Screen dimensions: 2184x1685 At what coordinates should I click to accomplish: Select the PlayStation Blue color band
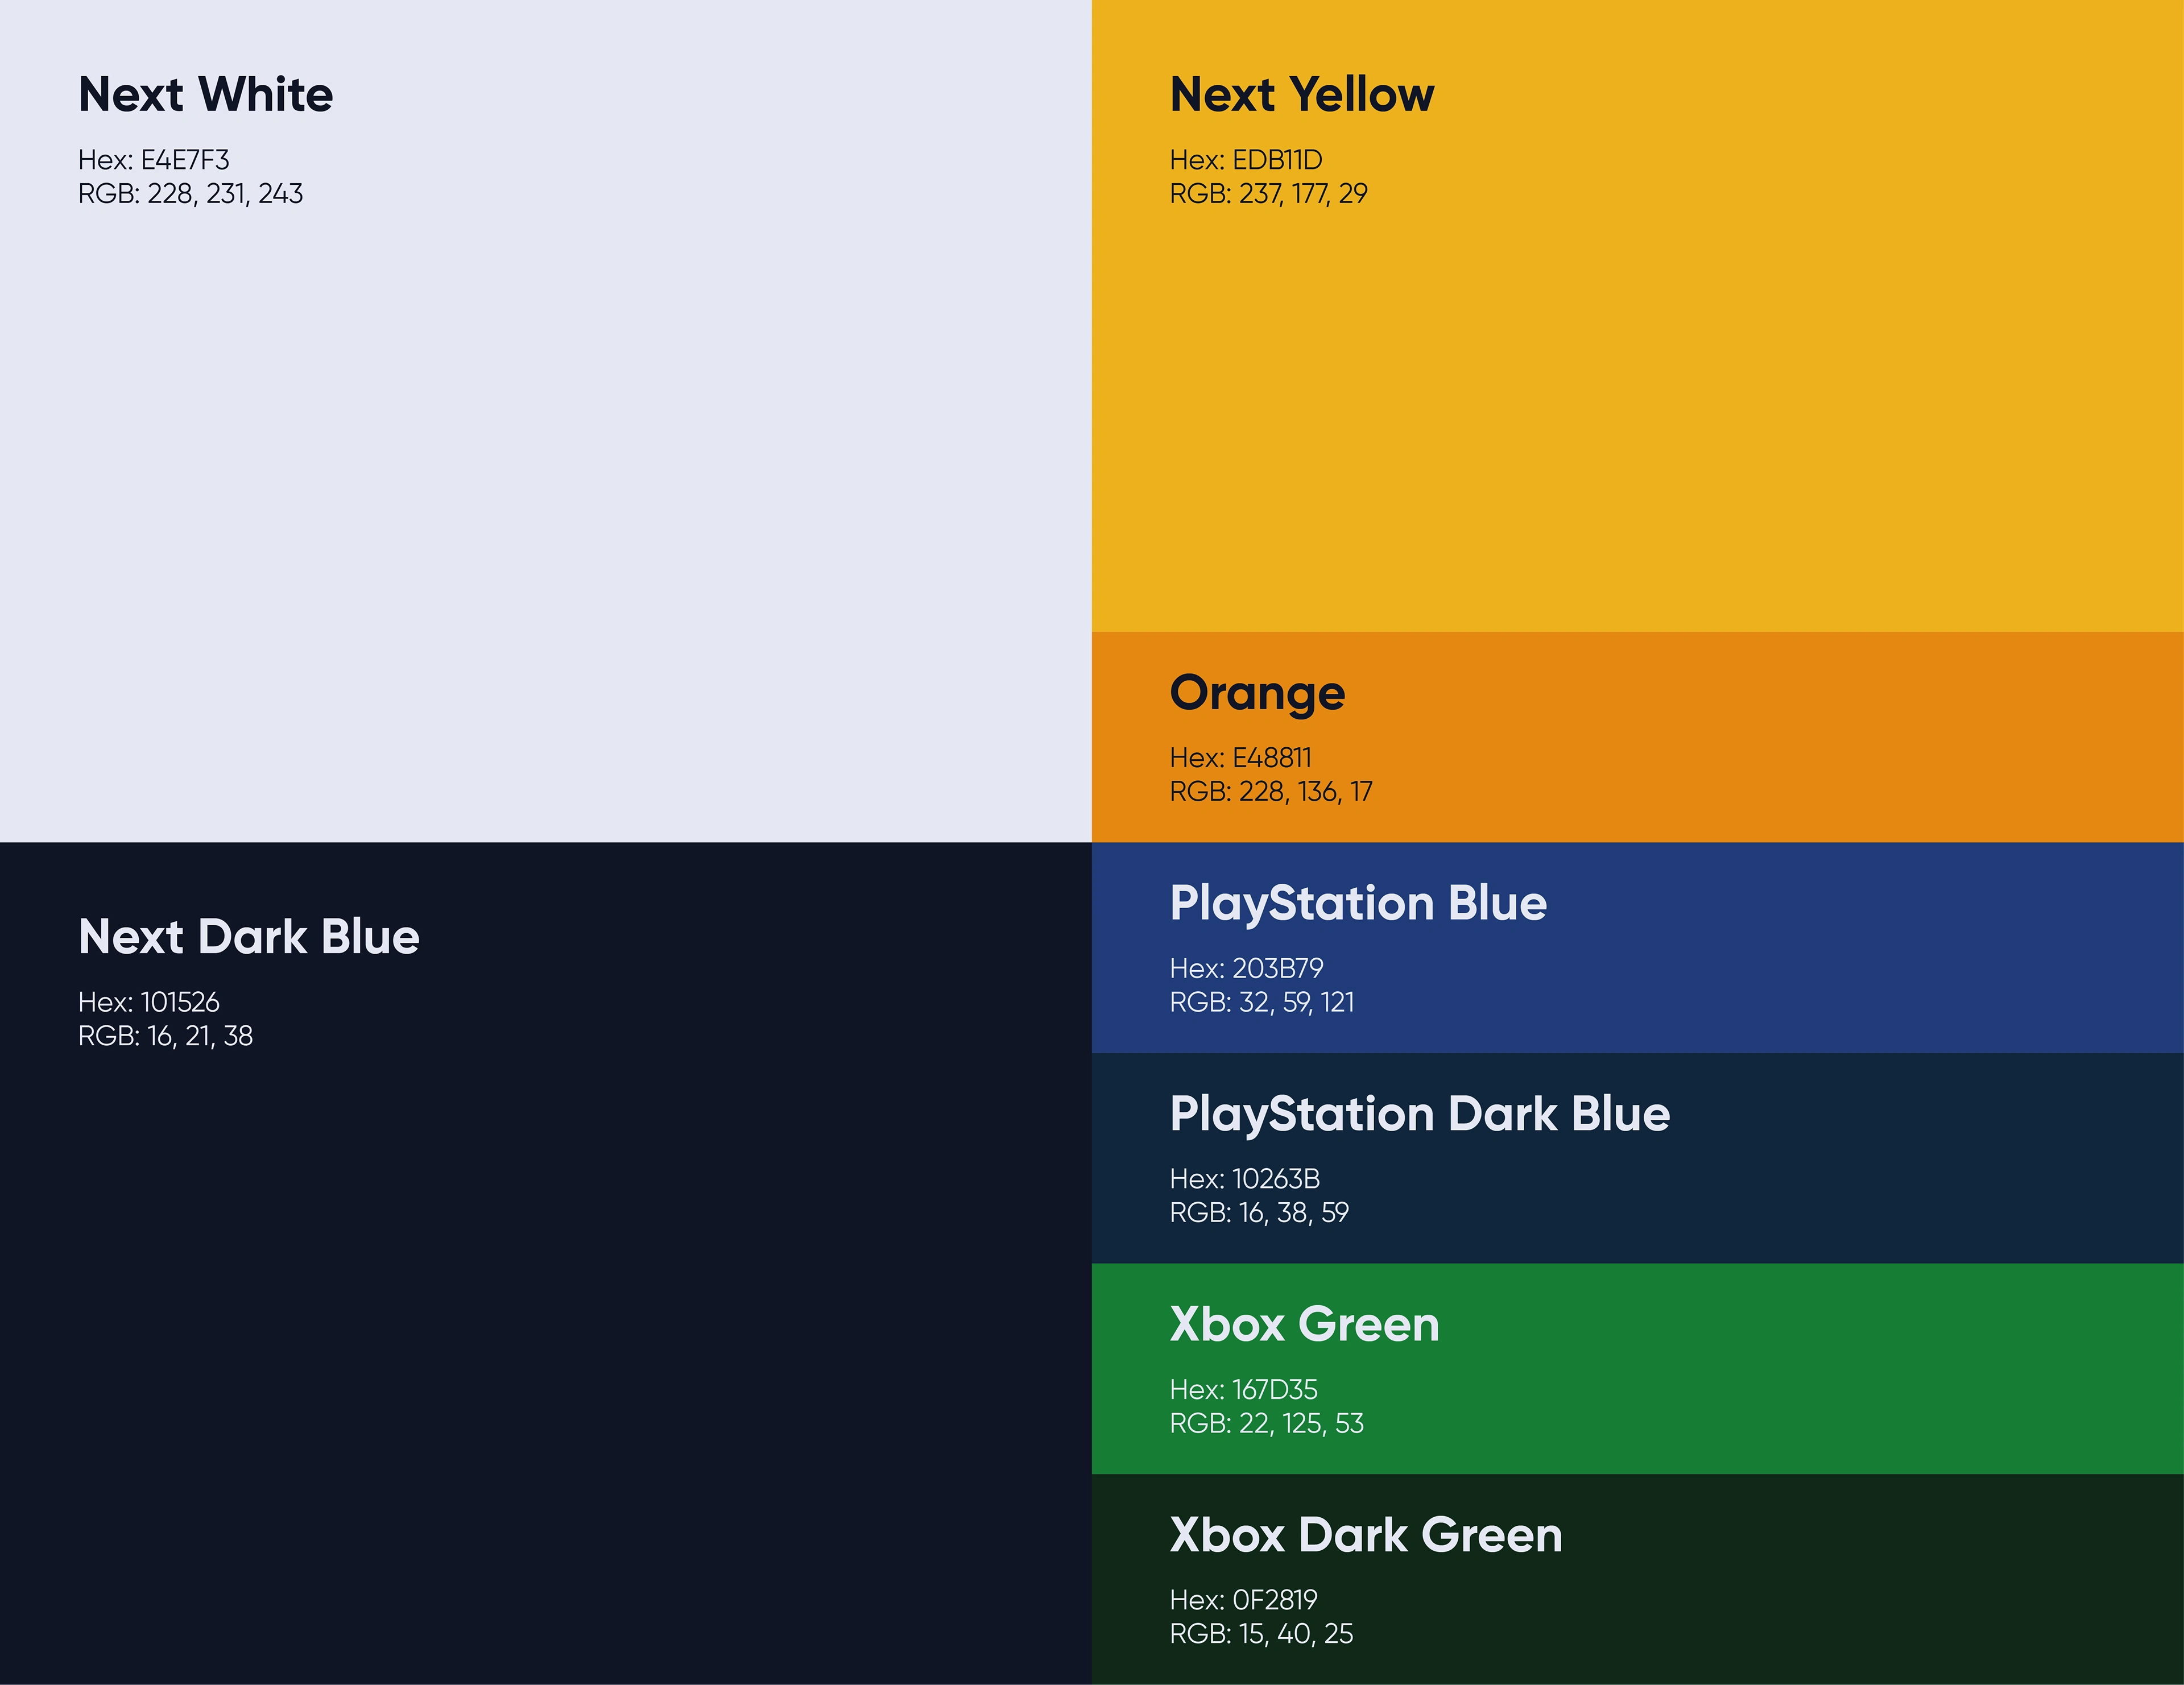[x=1638, y=948]
